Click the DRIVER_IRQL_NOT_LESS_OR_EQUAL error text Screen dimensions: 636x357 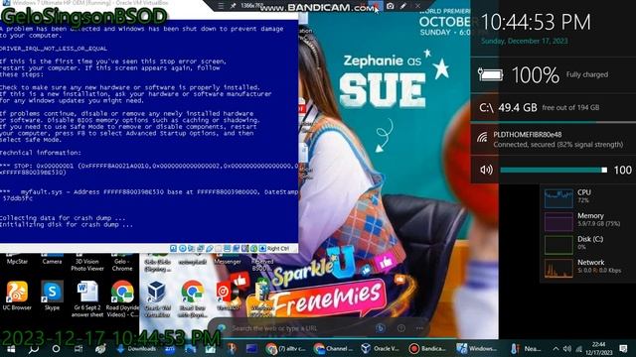54,49
